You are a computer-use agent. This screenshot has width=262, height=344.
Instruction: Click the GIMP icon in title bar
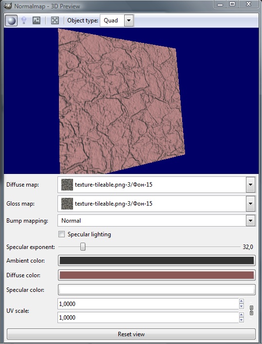pyautogui.click(x=8, y=6)
